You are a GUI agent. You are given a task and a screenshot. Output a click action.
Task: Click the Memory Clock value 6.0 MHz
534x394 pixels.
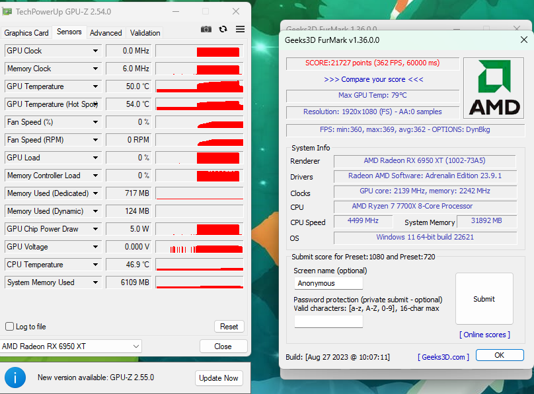(x=129, y=69)
